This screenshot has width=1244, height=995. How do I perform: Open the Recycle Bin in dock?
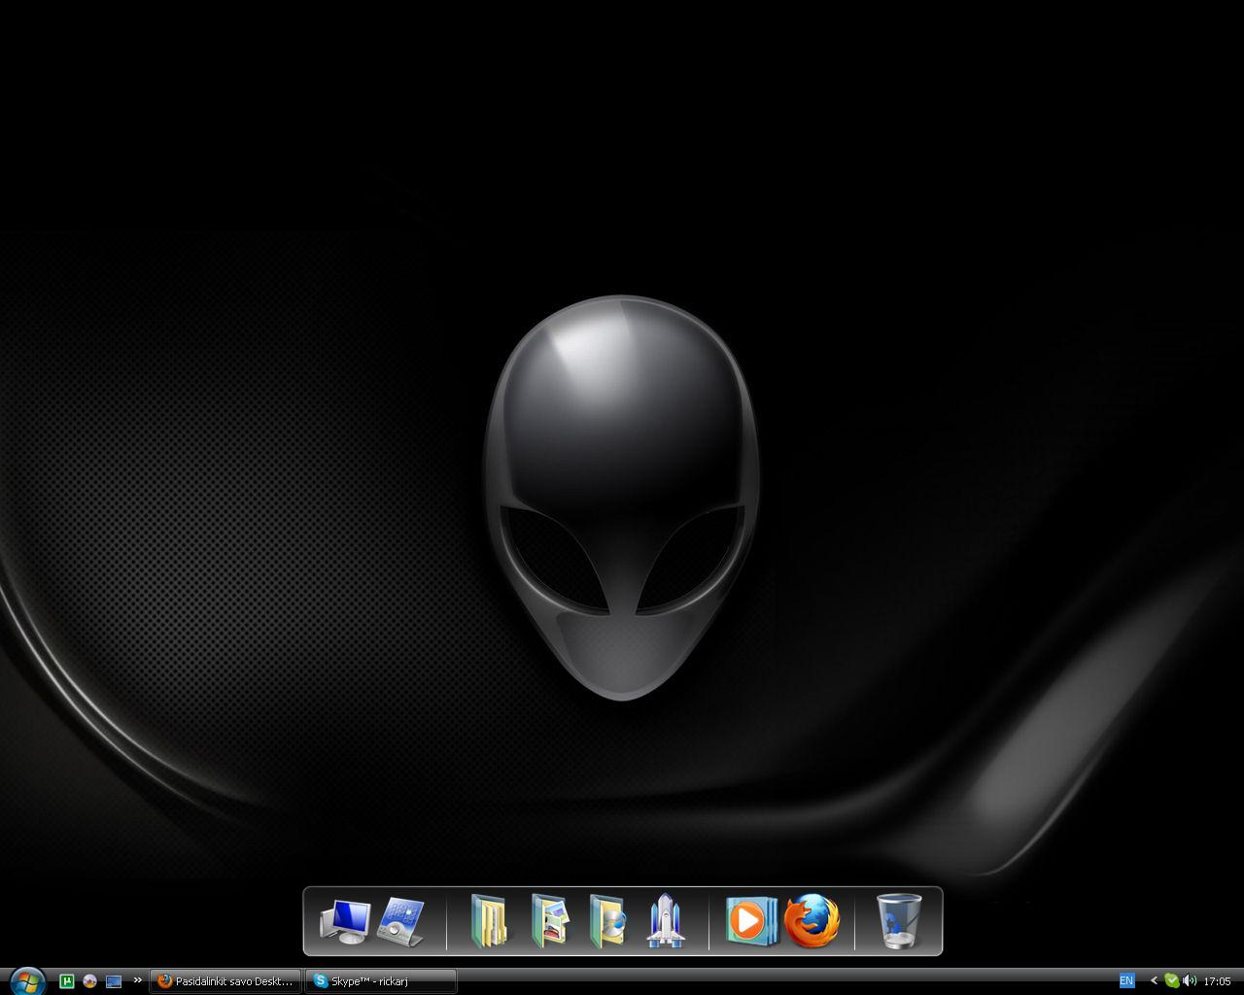tap(899, 921)
